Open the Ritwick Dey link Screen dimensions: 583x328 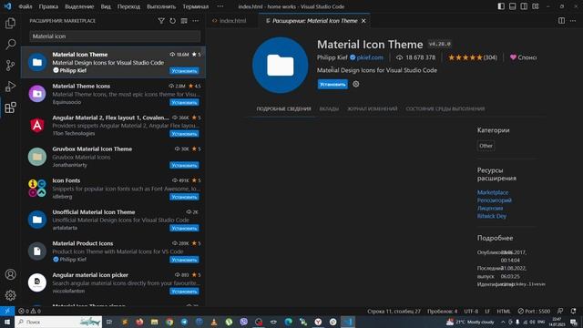click(x=492, y=216)
